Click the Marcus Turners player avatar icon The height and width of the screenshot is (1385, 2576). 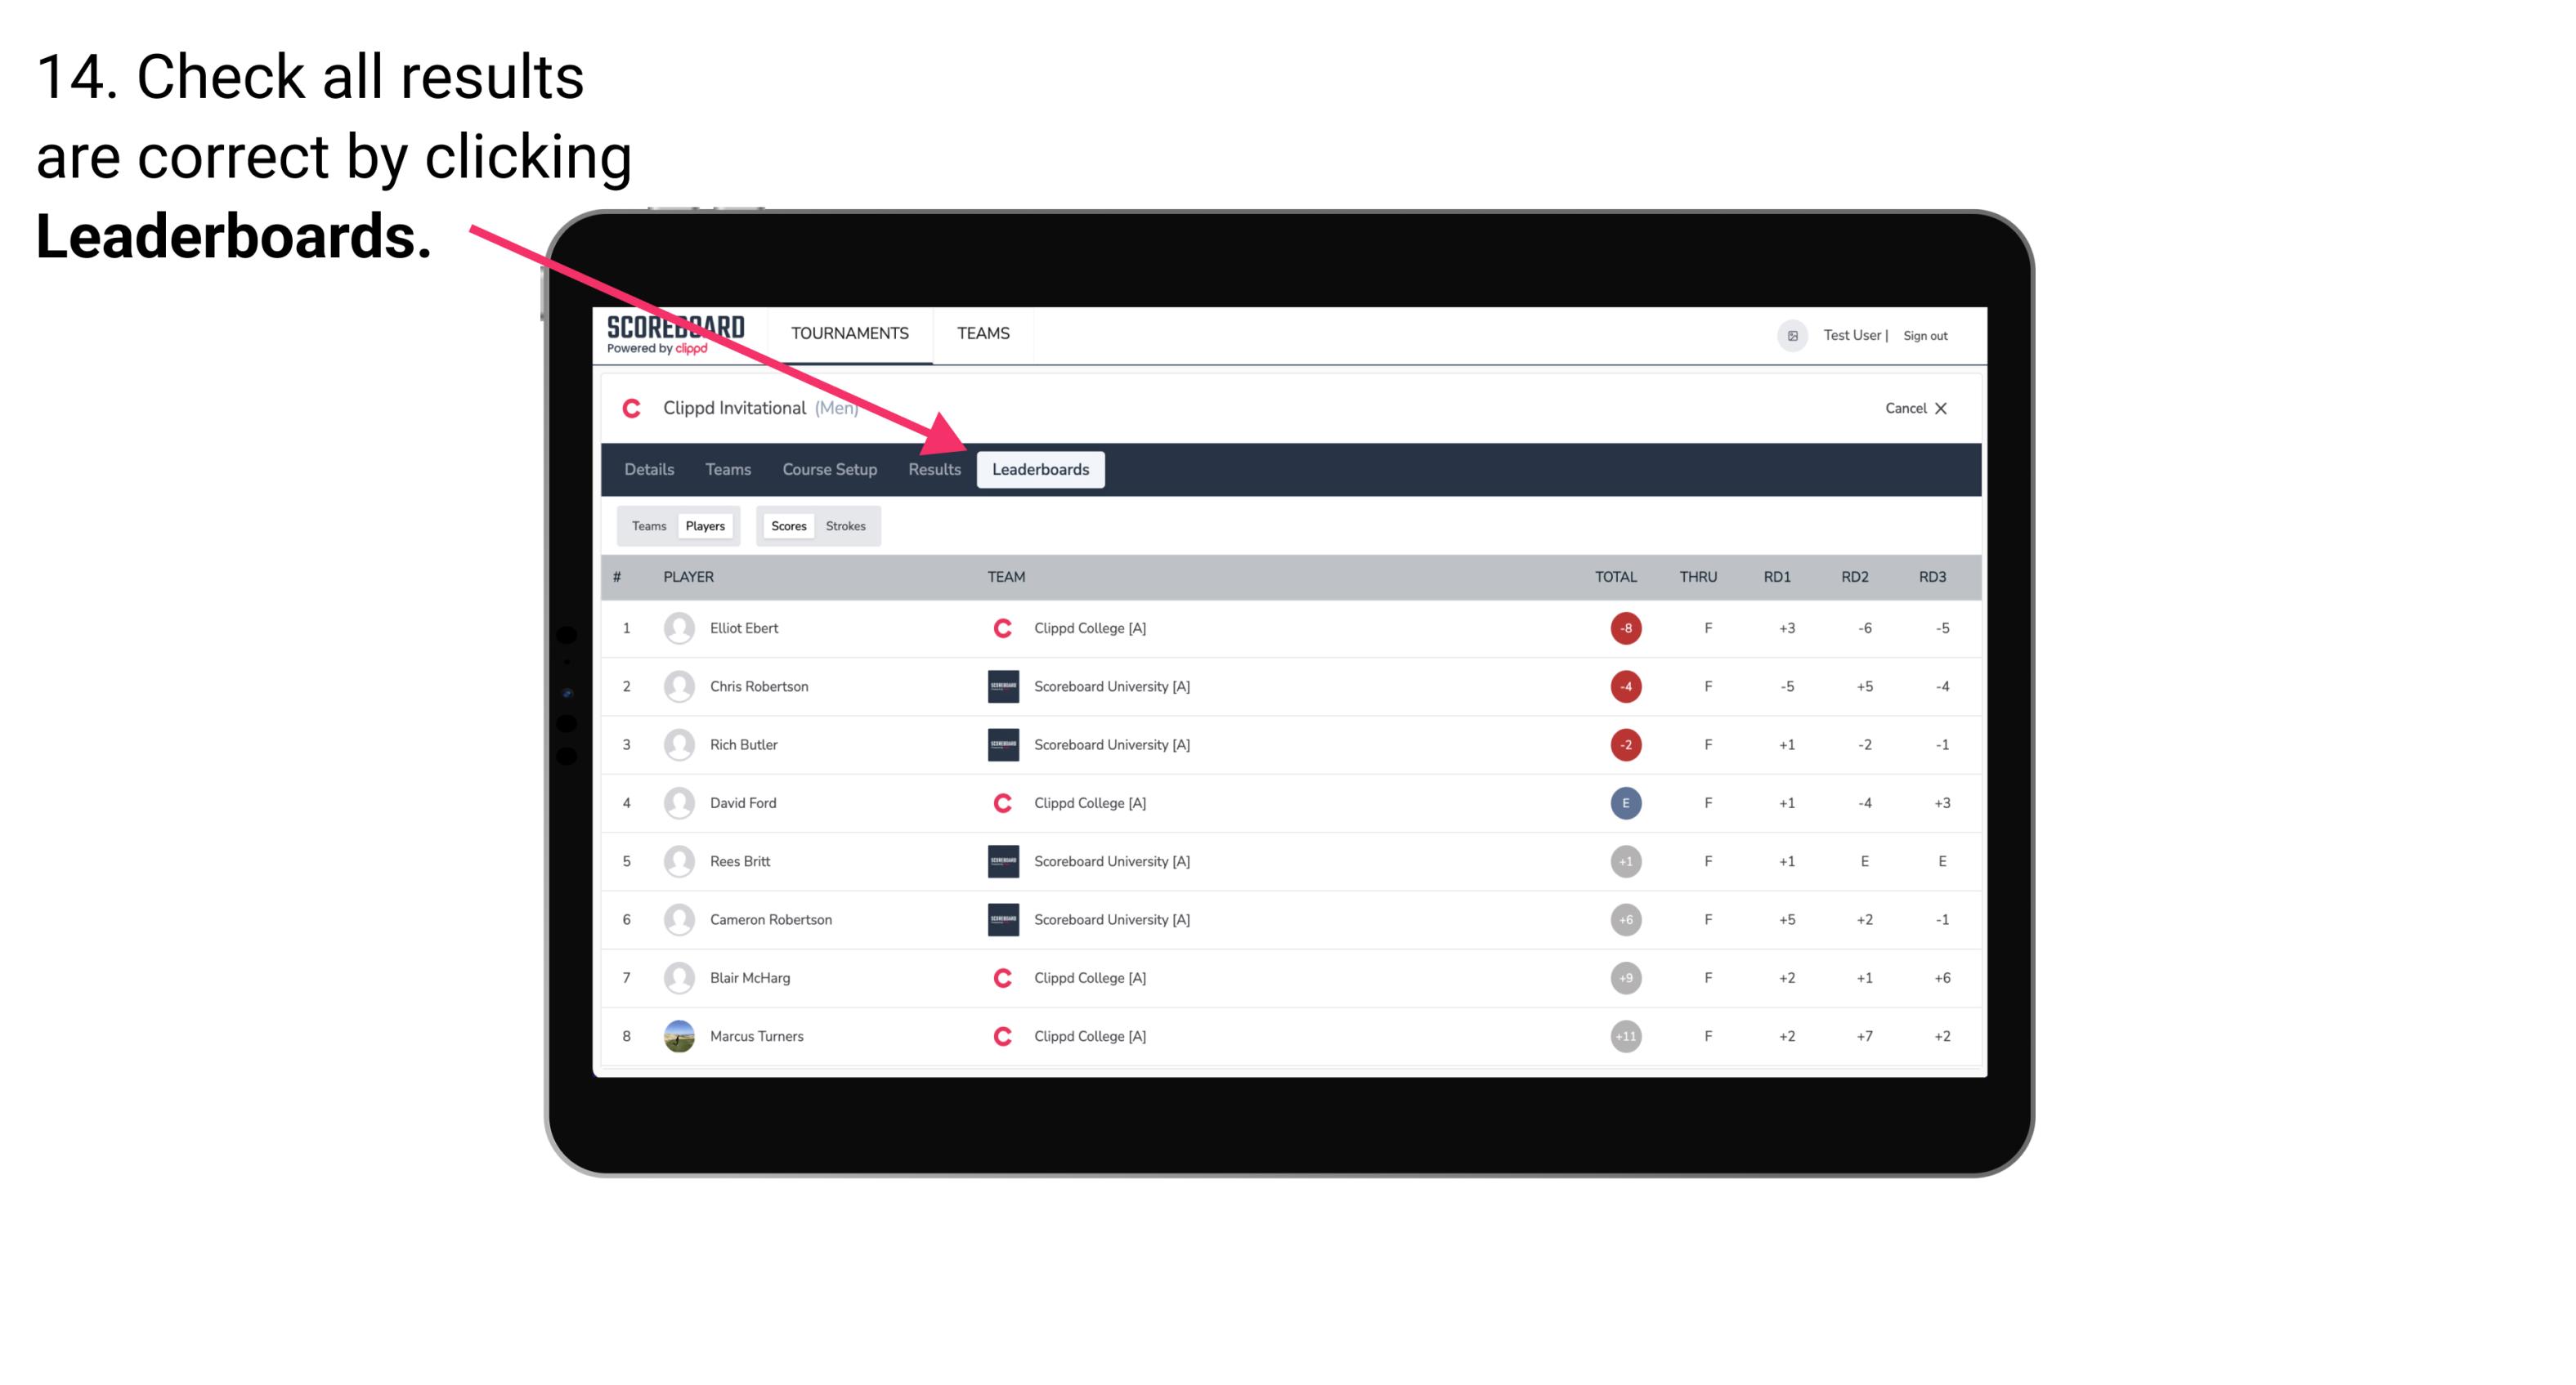coord(675,1035)
